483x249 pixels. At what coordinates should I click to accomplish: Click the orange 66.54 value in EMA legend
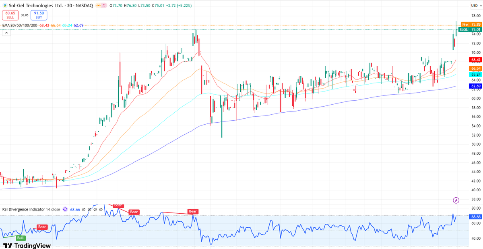click(56, 25)
